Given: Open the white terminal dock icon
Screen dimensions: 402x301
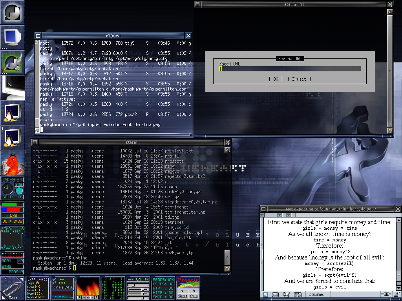Looking at the screenshot, I should pyautogui.click(x=12, y=87).
